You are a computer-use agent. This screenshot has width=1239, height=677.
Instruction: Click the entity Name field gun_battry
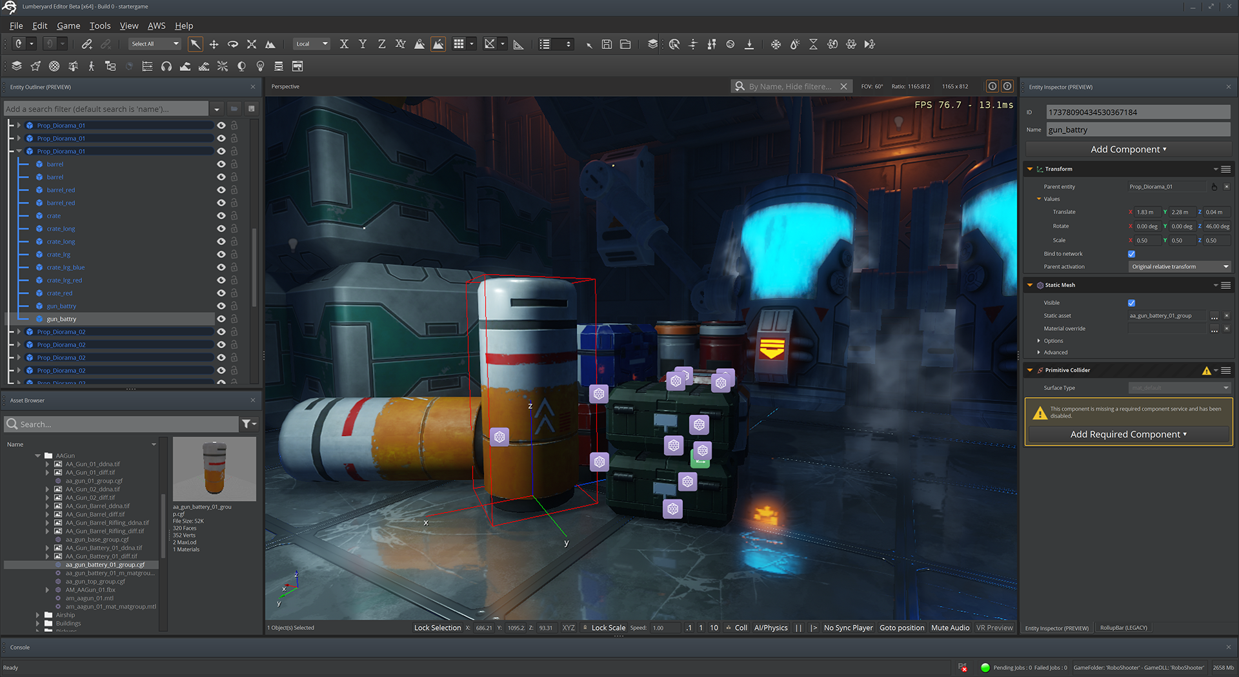1138,130
